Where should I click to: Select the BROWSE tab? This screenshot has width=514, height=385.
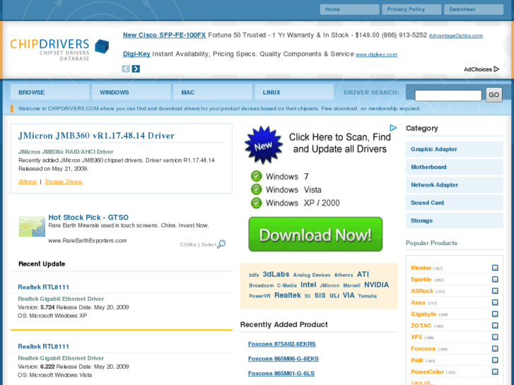[49, 92]
